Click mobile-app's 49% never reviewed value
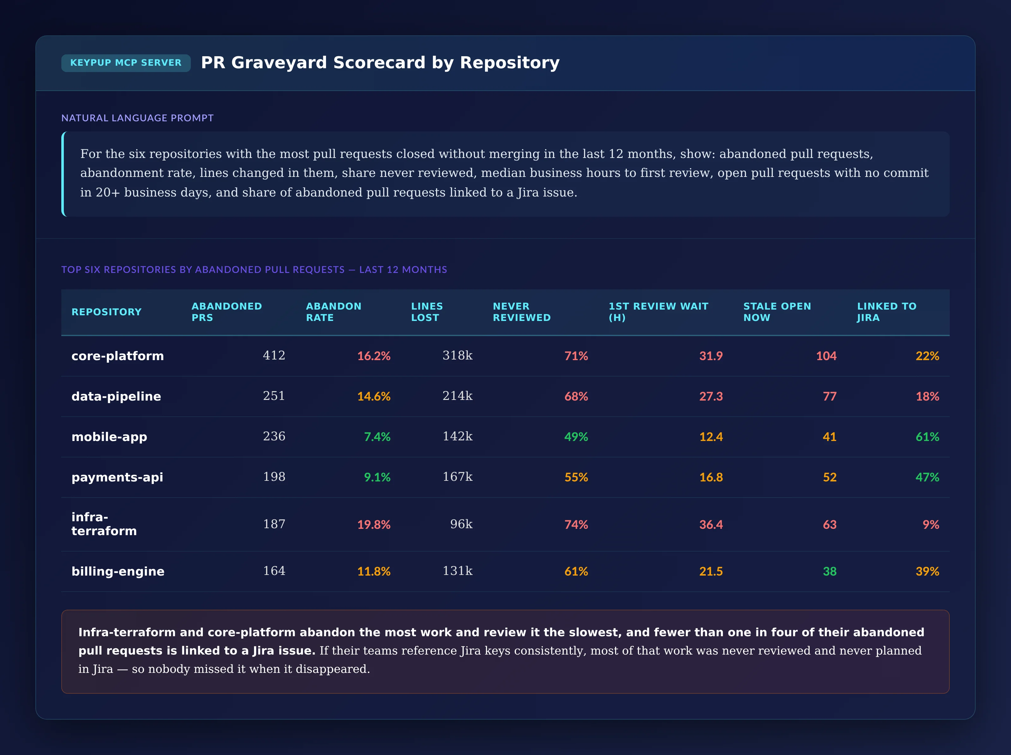The image size is (1011, 755). 576,437
